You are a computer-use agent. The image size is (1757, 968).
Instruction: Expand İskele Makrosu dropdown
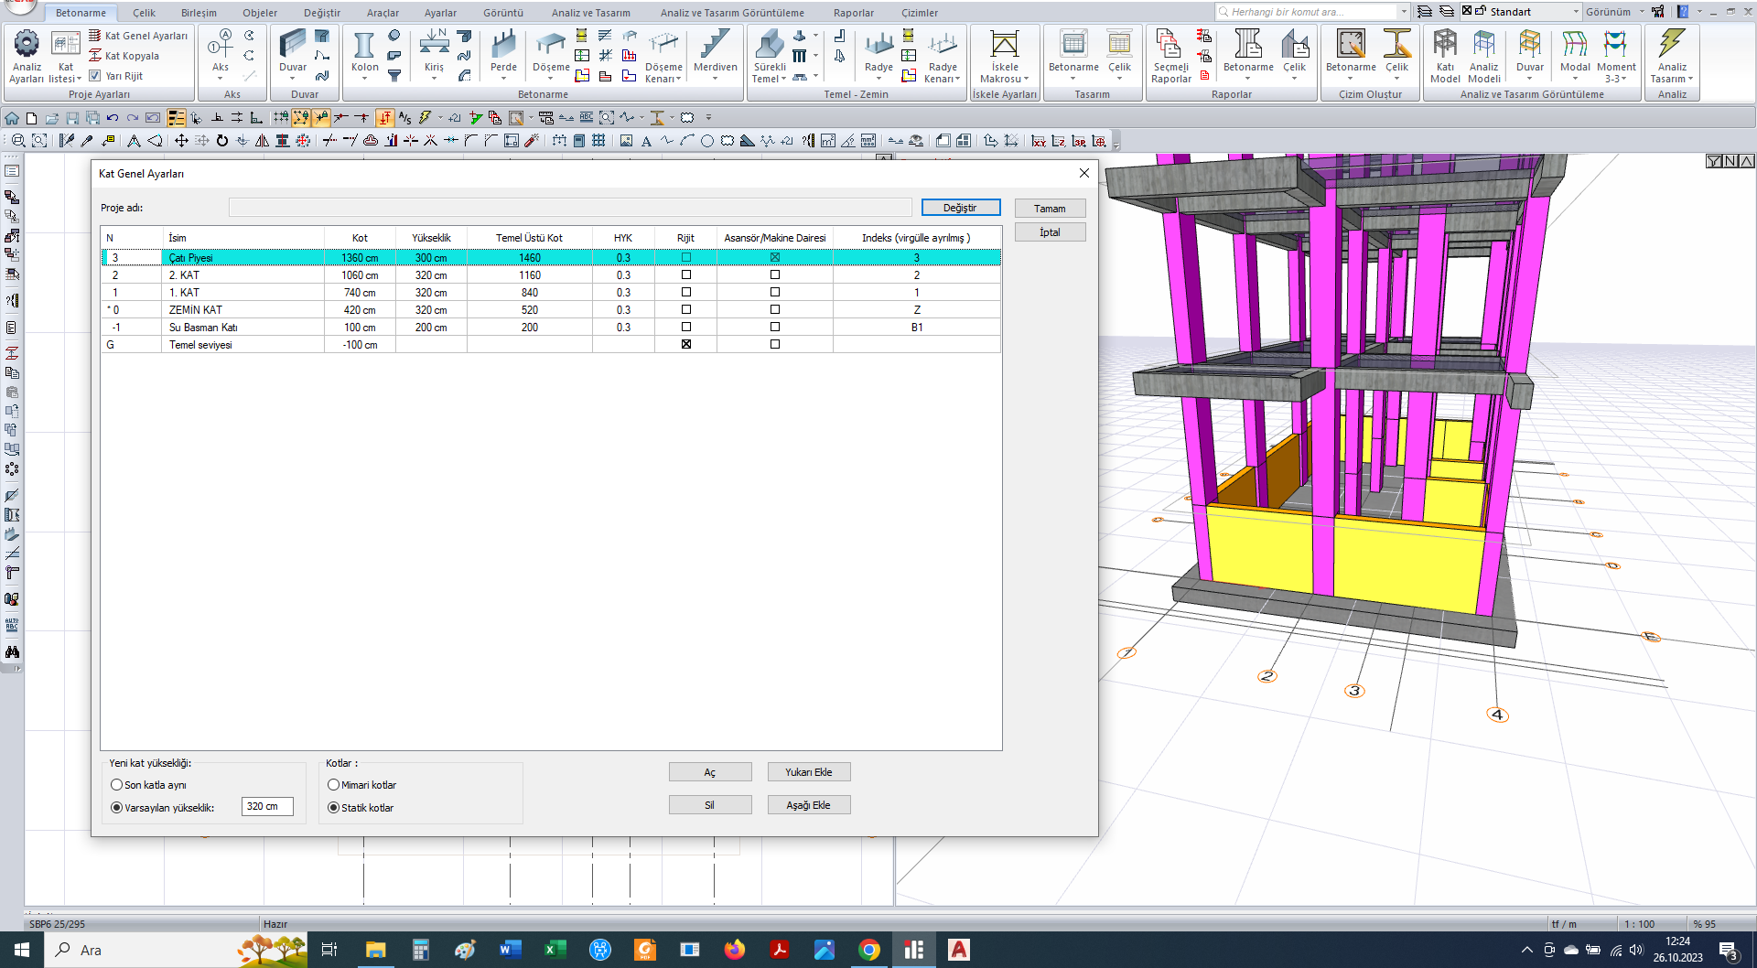pos(1027,80)
